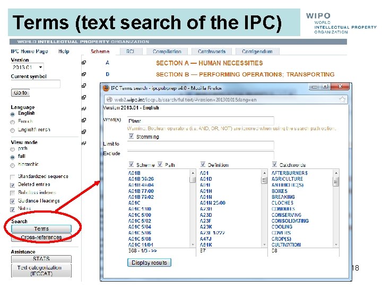Go to next page link '>>' under Scheme list

(x=154, y=251)
